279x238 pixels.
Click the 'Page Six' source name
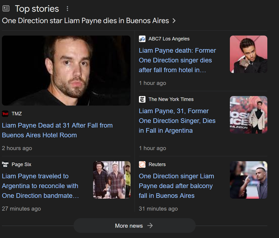coord(21,164)
